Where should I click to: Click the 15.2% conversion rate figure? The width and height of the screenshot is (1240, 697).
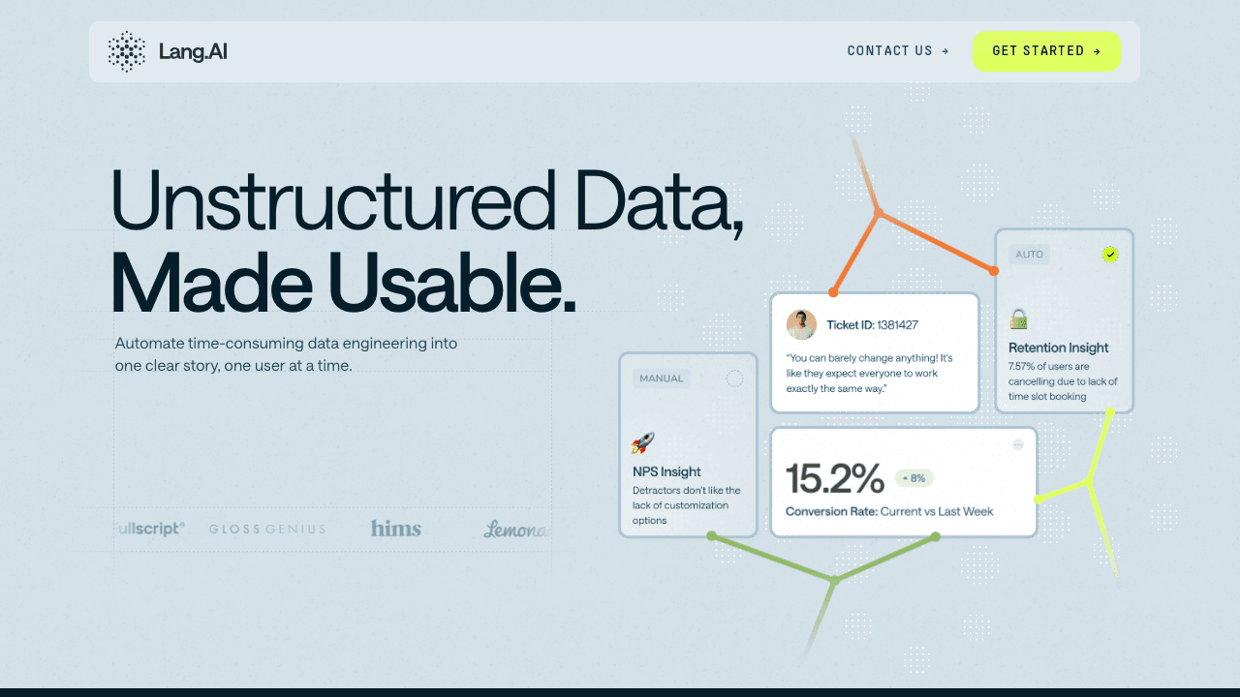[834, 479]
